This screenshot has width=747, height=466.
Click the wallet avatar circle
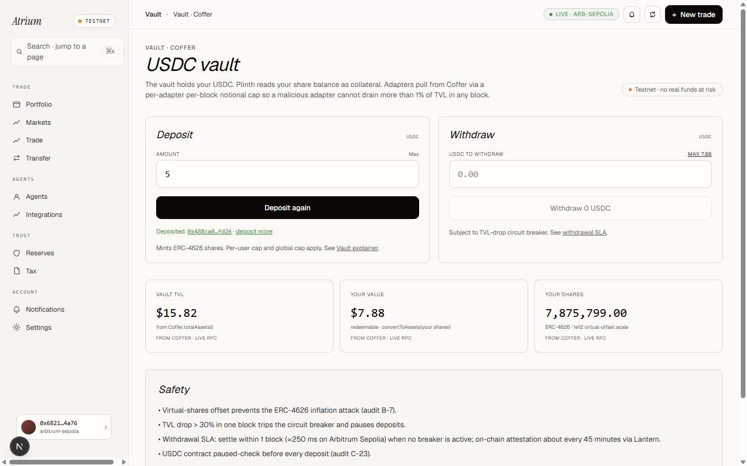(x=29, y=427)
